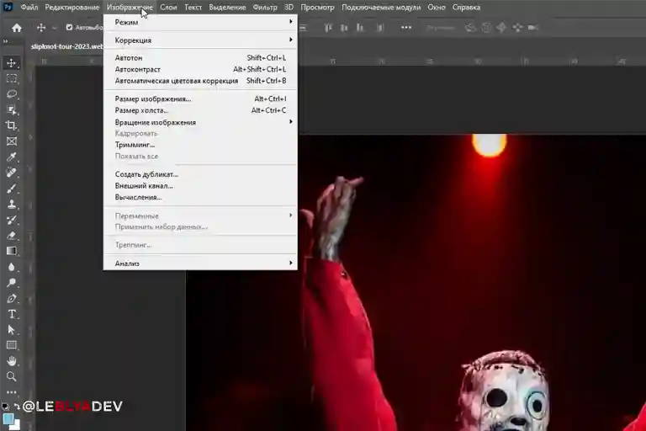Select the Автоконтраст command

coord(138,69)
